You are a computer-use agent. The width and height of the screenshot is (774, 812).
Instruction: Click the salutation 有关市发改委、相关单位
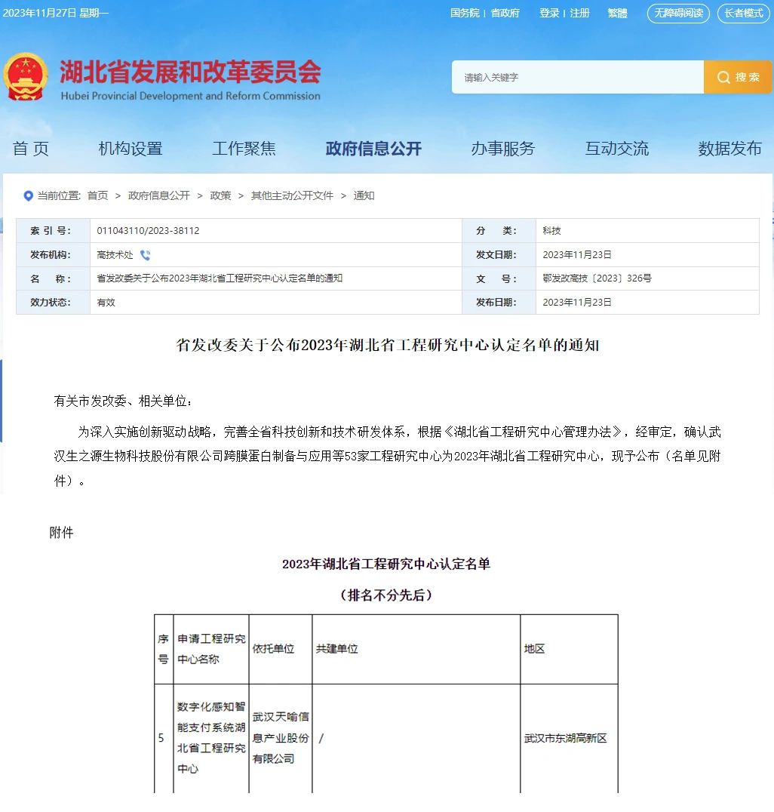123,401
